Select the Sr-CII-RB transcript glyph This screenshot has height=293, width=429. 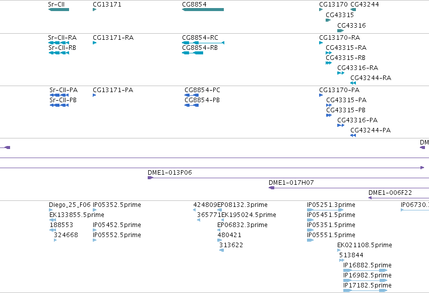[59, 53]
